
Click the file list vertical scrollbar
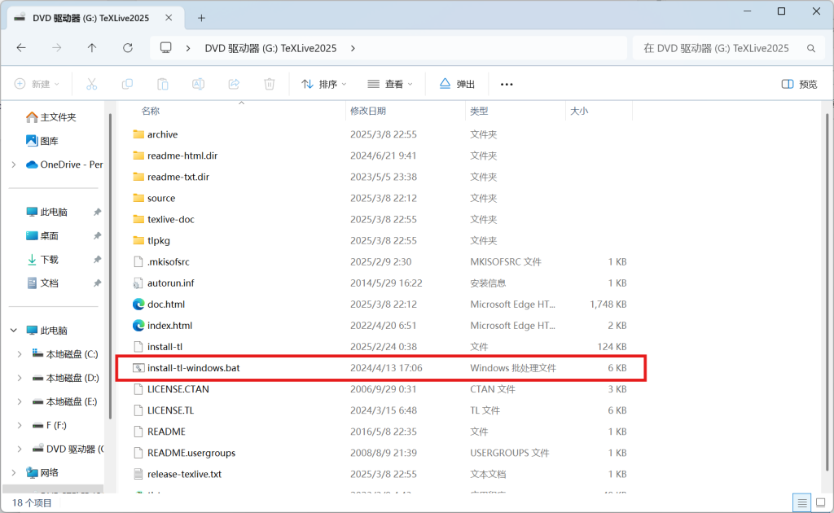pyautogui.click(x=827, y=292)
